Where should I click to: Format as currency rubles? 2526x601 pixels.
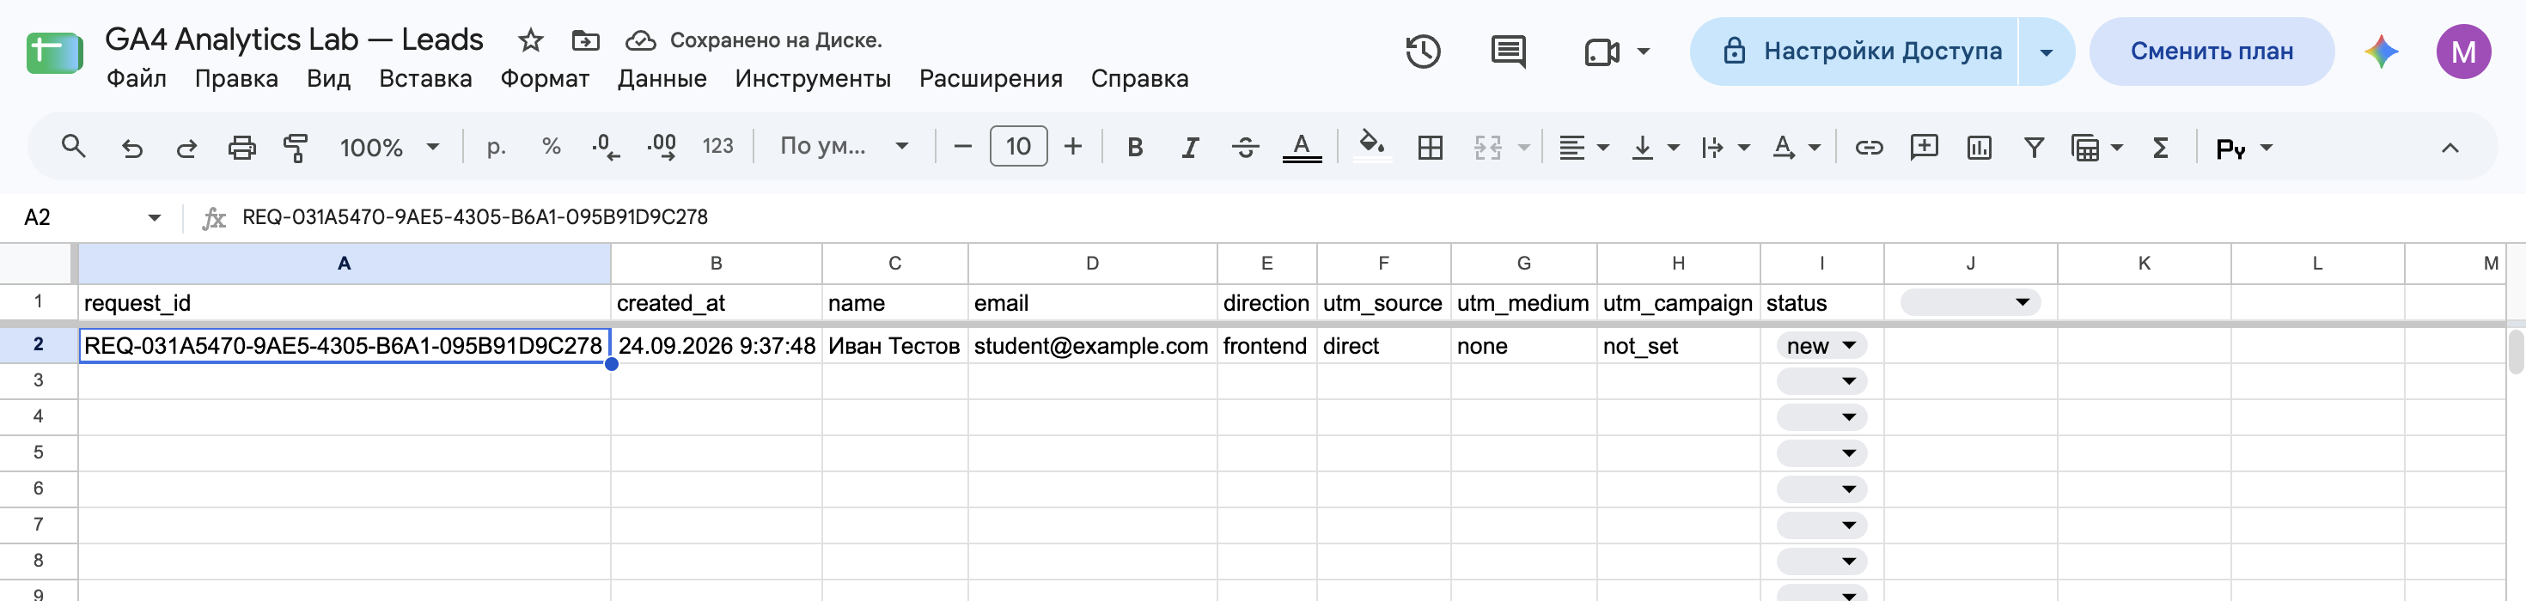click(x=497, y=147)
